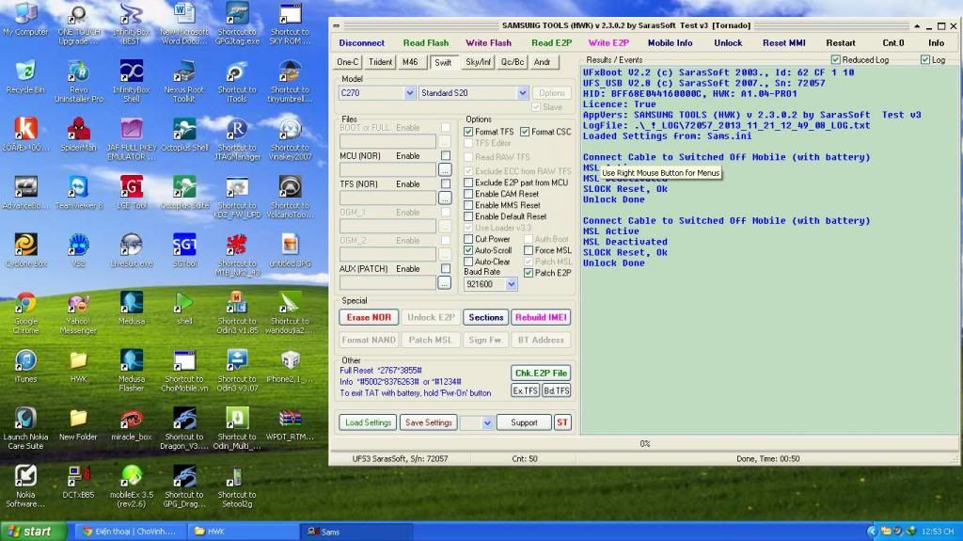Open JAF FULL PKEY EMULATOR icon

tap(132, 139)
